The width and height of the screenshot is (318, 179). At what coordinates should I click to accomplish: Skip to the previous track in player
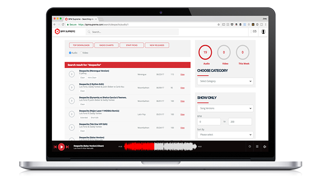point(56,146)
